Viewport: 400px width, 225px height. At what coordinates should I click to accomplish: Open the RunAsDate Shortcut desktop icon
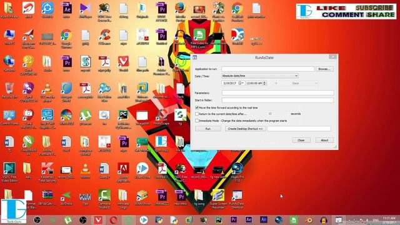click(237, 199)
